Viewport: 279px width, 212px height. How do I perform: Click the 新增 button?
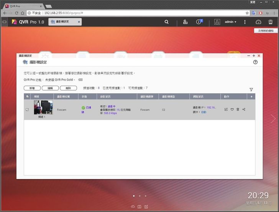click(32, 88)
